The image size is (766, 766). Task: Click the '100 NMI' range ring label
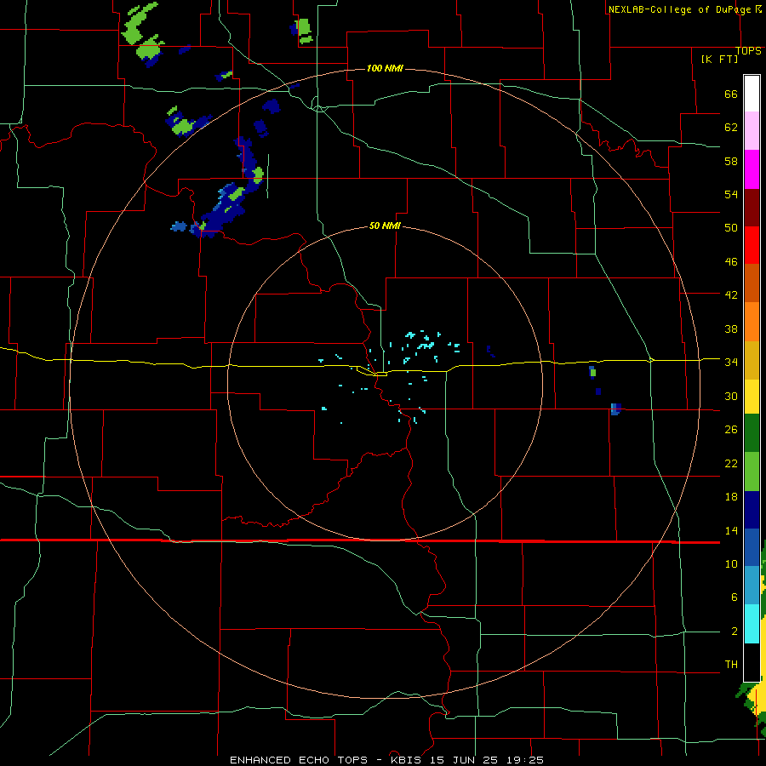(385, 68)
